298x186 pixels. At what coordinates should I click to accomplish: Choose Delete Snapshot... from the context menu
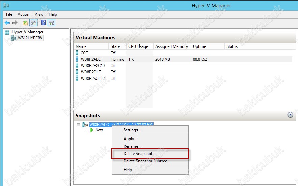point(150,154)
